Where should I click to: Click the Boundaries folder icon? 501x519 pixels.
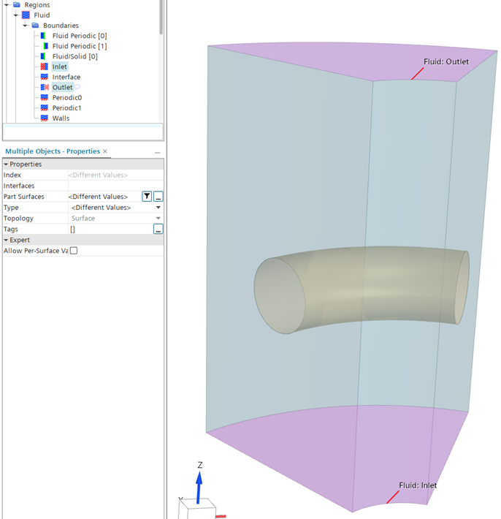pyautogui.click(x=36, y=26)
